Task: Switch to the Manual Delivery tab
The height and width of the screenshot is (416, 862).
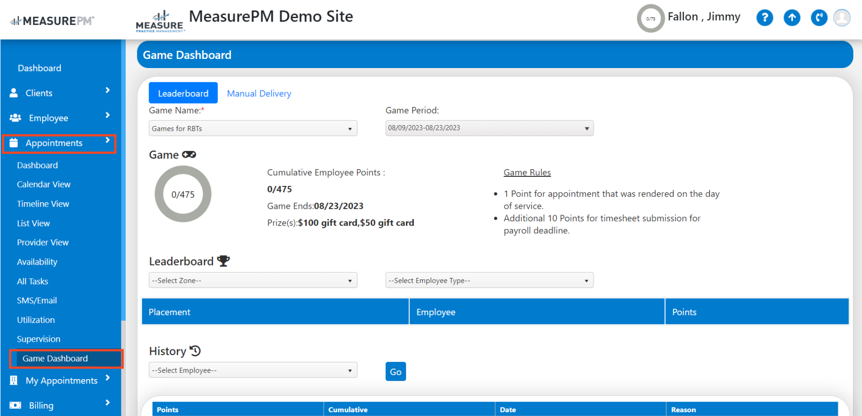Action: [259, 93]
